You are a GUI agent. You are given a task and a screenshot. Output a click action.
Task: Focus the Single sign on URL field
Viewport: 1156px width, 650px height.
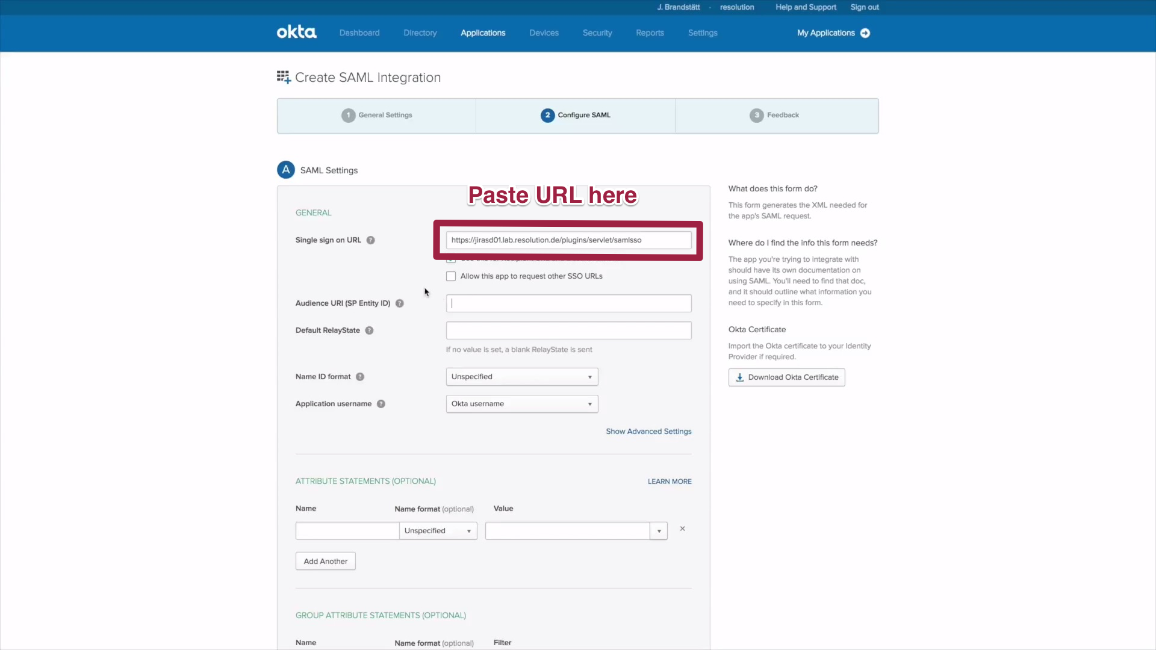[x=568, y=240]
